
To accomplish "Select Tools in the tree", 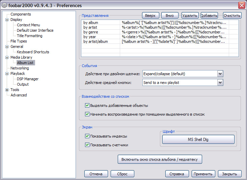I will 15,90.
